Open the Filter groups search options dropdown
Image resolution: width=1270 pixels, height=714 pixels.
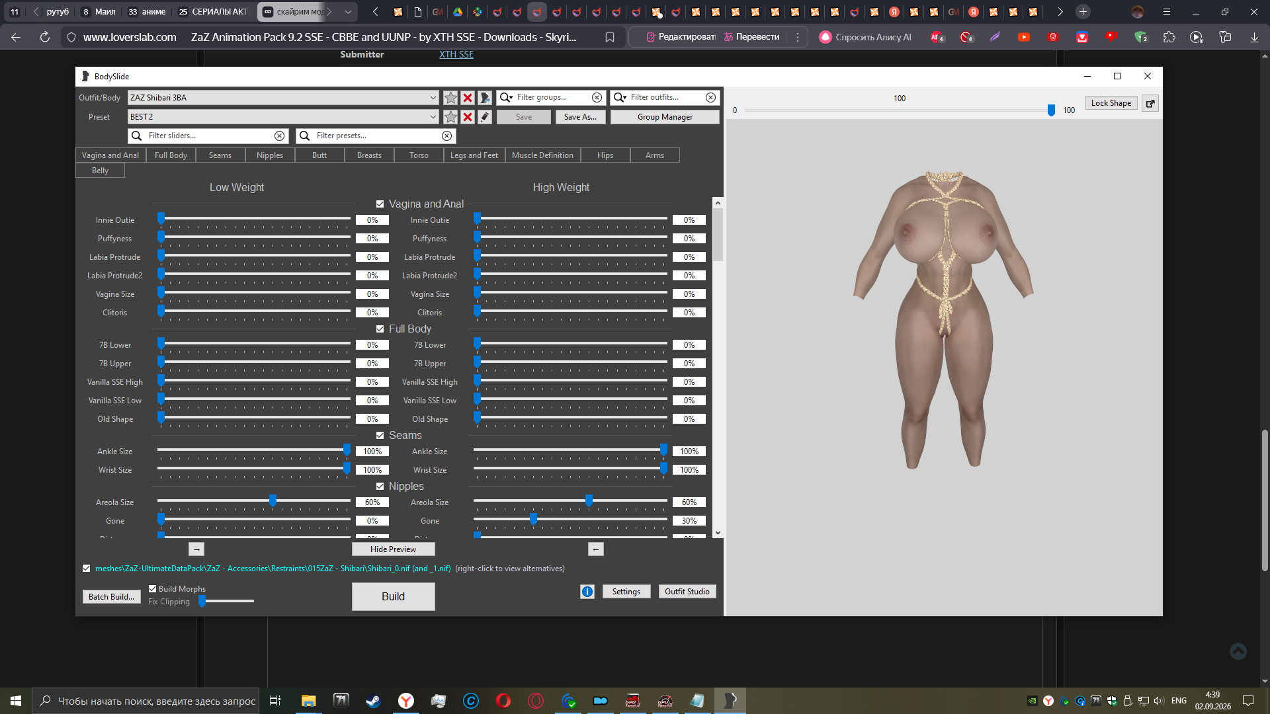506,98
